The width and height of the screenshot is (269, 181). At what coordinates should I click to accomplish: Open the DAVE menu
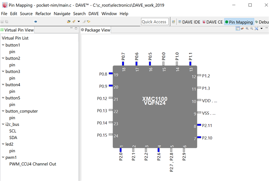(94, 14)
